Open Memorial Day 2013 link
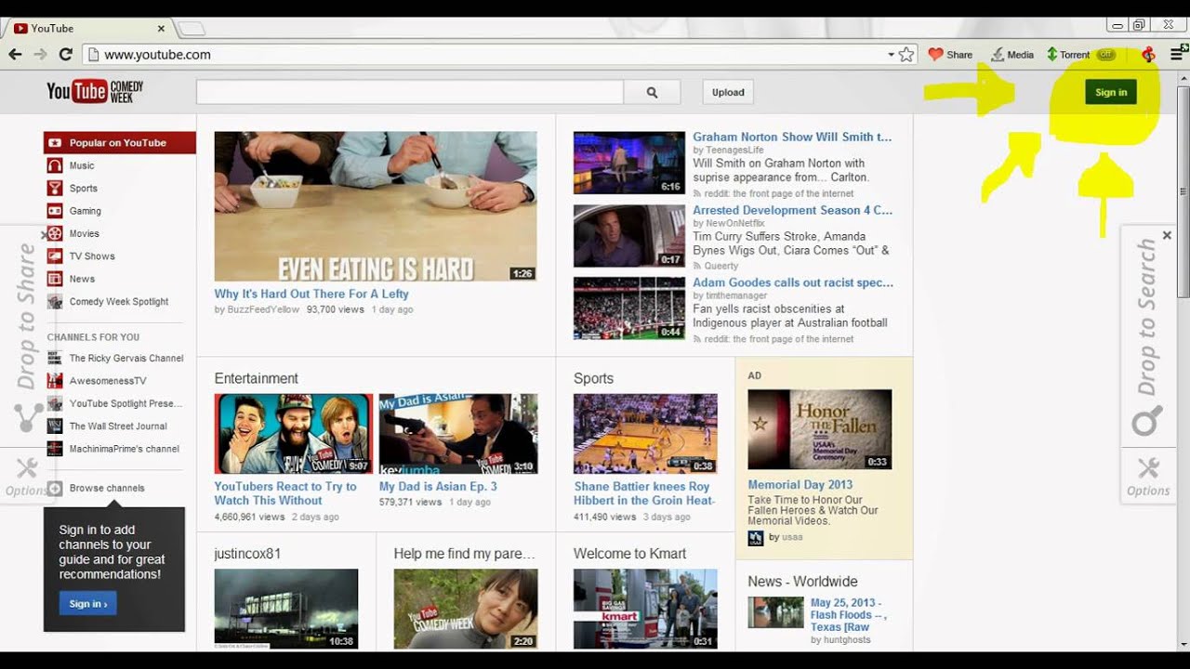This screenshot has height=669, width=1190. coord(800,485)
